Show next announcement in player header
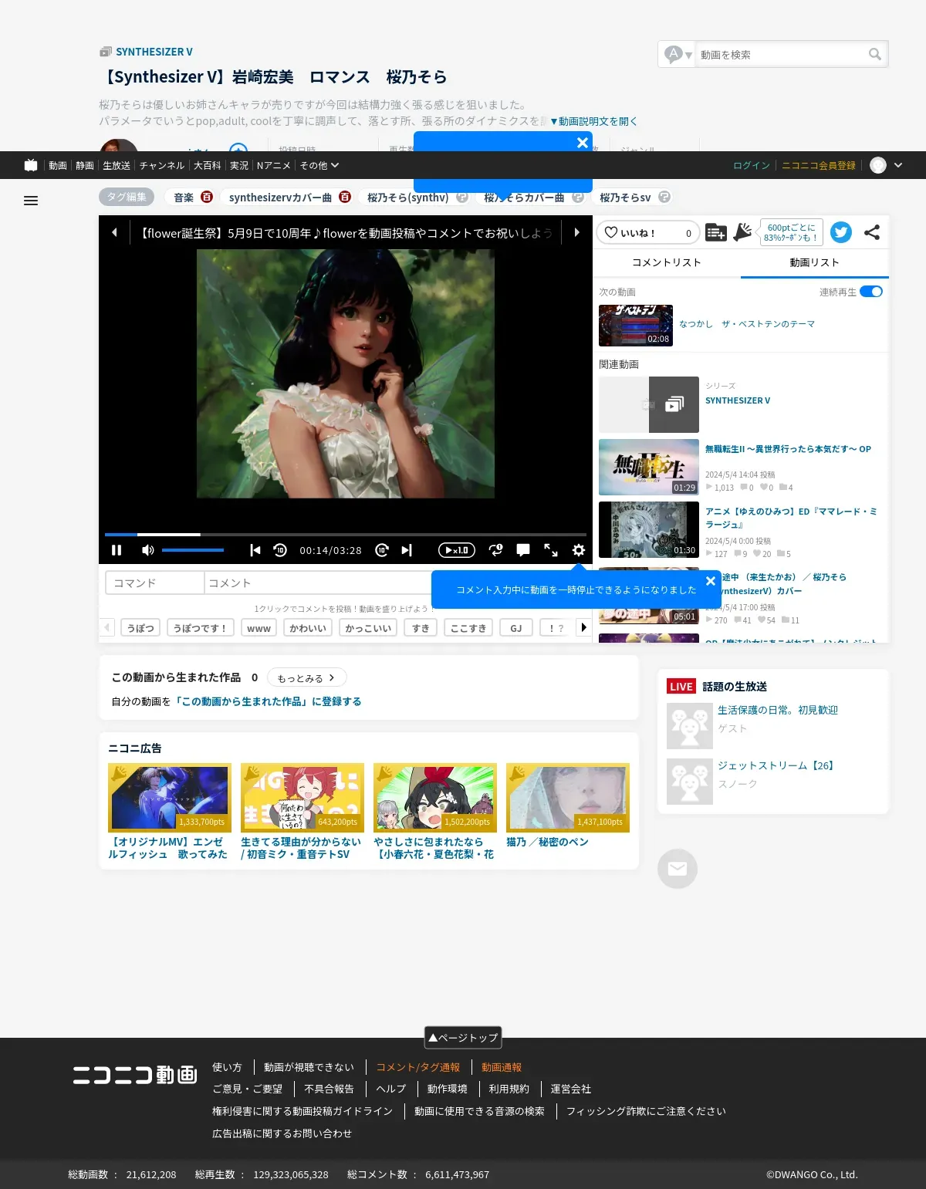 [576, 232]
